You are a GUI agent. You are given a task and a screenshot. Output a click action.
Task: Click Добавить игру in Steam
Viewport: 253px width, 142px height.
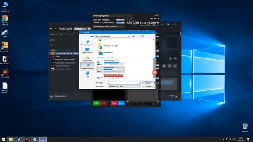pos(59,96)
